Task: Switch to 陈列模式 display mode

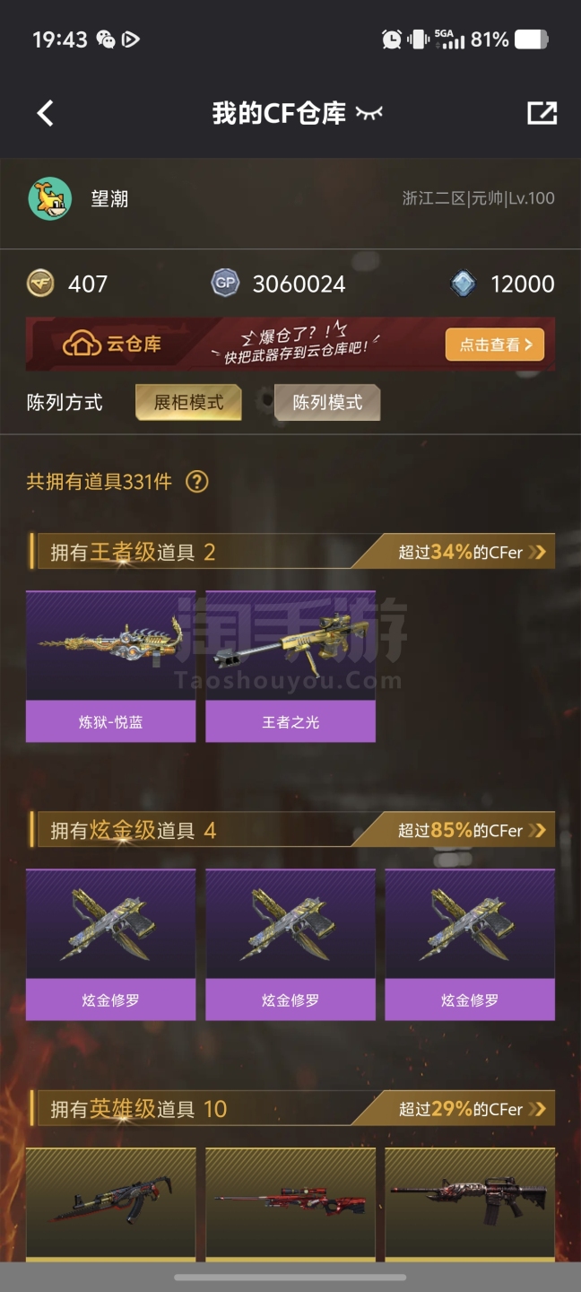Action: [x=327, y=402]
